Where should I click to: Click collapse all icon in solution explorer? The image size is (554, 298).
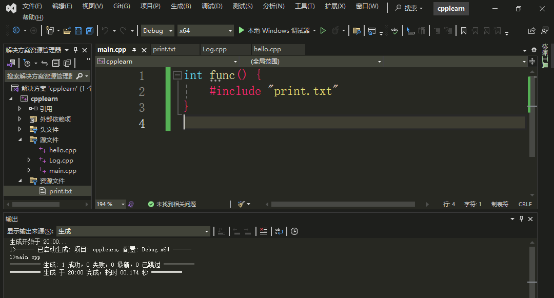click(x=56, y=63)
